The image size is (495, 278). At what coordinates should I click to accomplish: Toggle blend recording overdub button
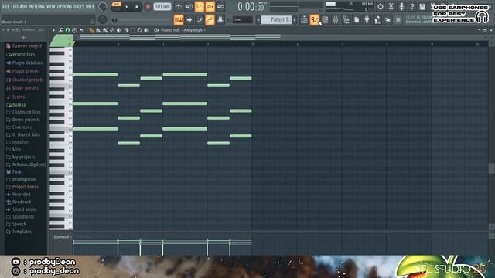(x=210, y=6)
